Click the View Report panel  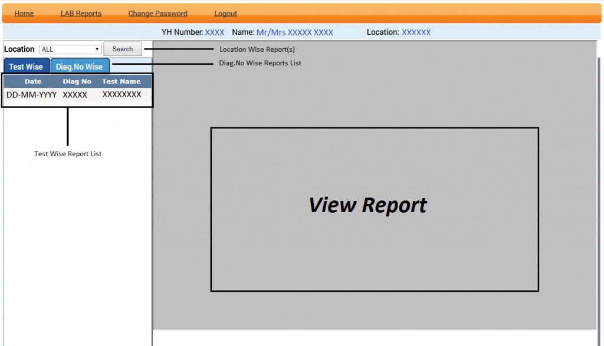click(374, 209)
